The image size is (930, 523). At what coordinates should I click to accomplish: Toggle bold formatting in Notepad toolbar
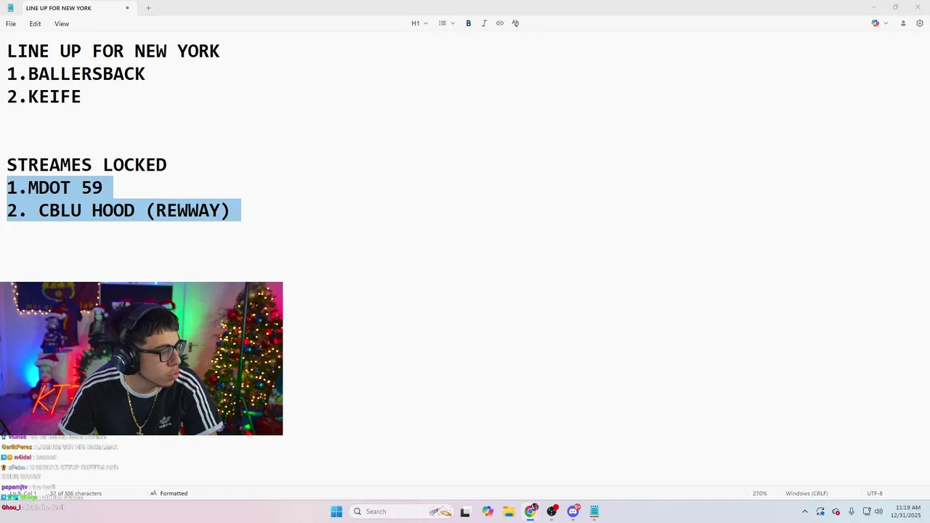point(469,23)
